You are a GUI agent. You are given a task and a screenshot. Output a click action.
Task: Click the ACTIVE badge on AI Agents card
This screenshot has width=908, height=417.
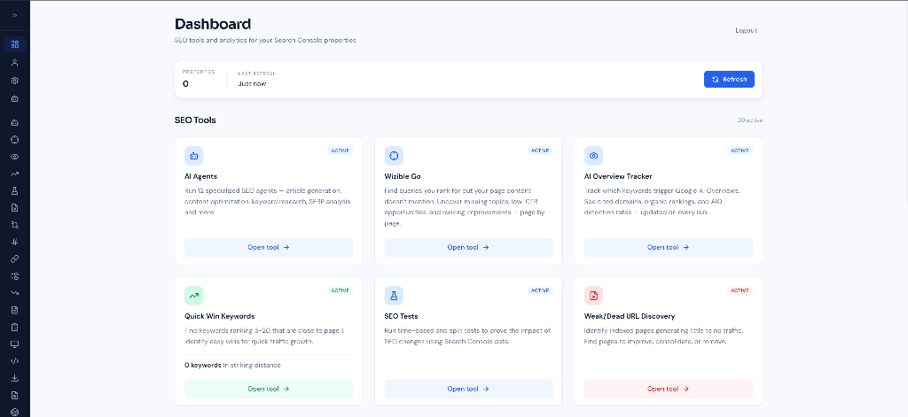click(x=340, y=151)
